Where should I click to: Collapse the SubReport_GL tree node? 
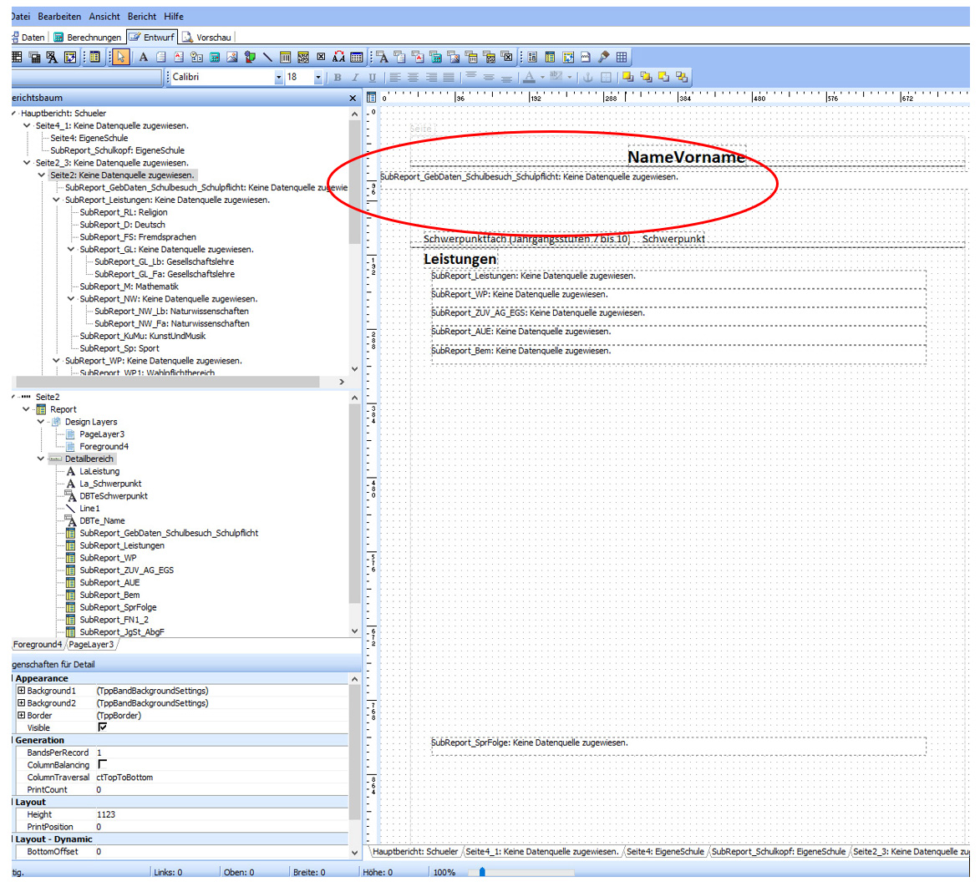tap(71, 249)
